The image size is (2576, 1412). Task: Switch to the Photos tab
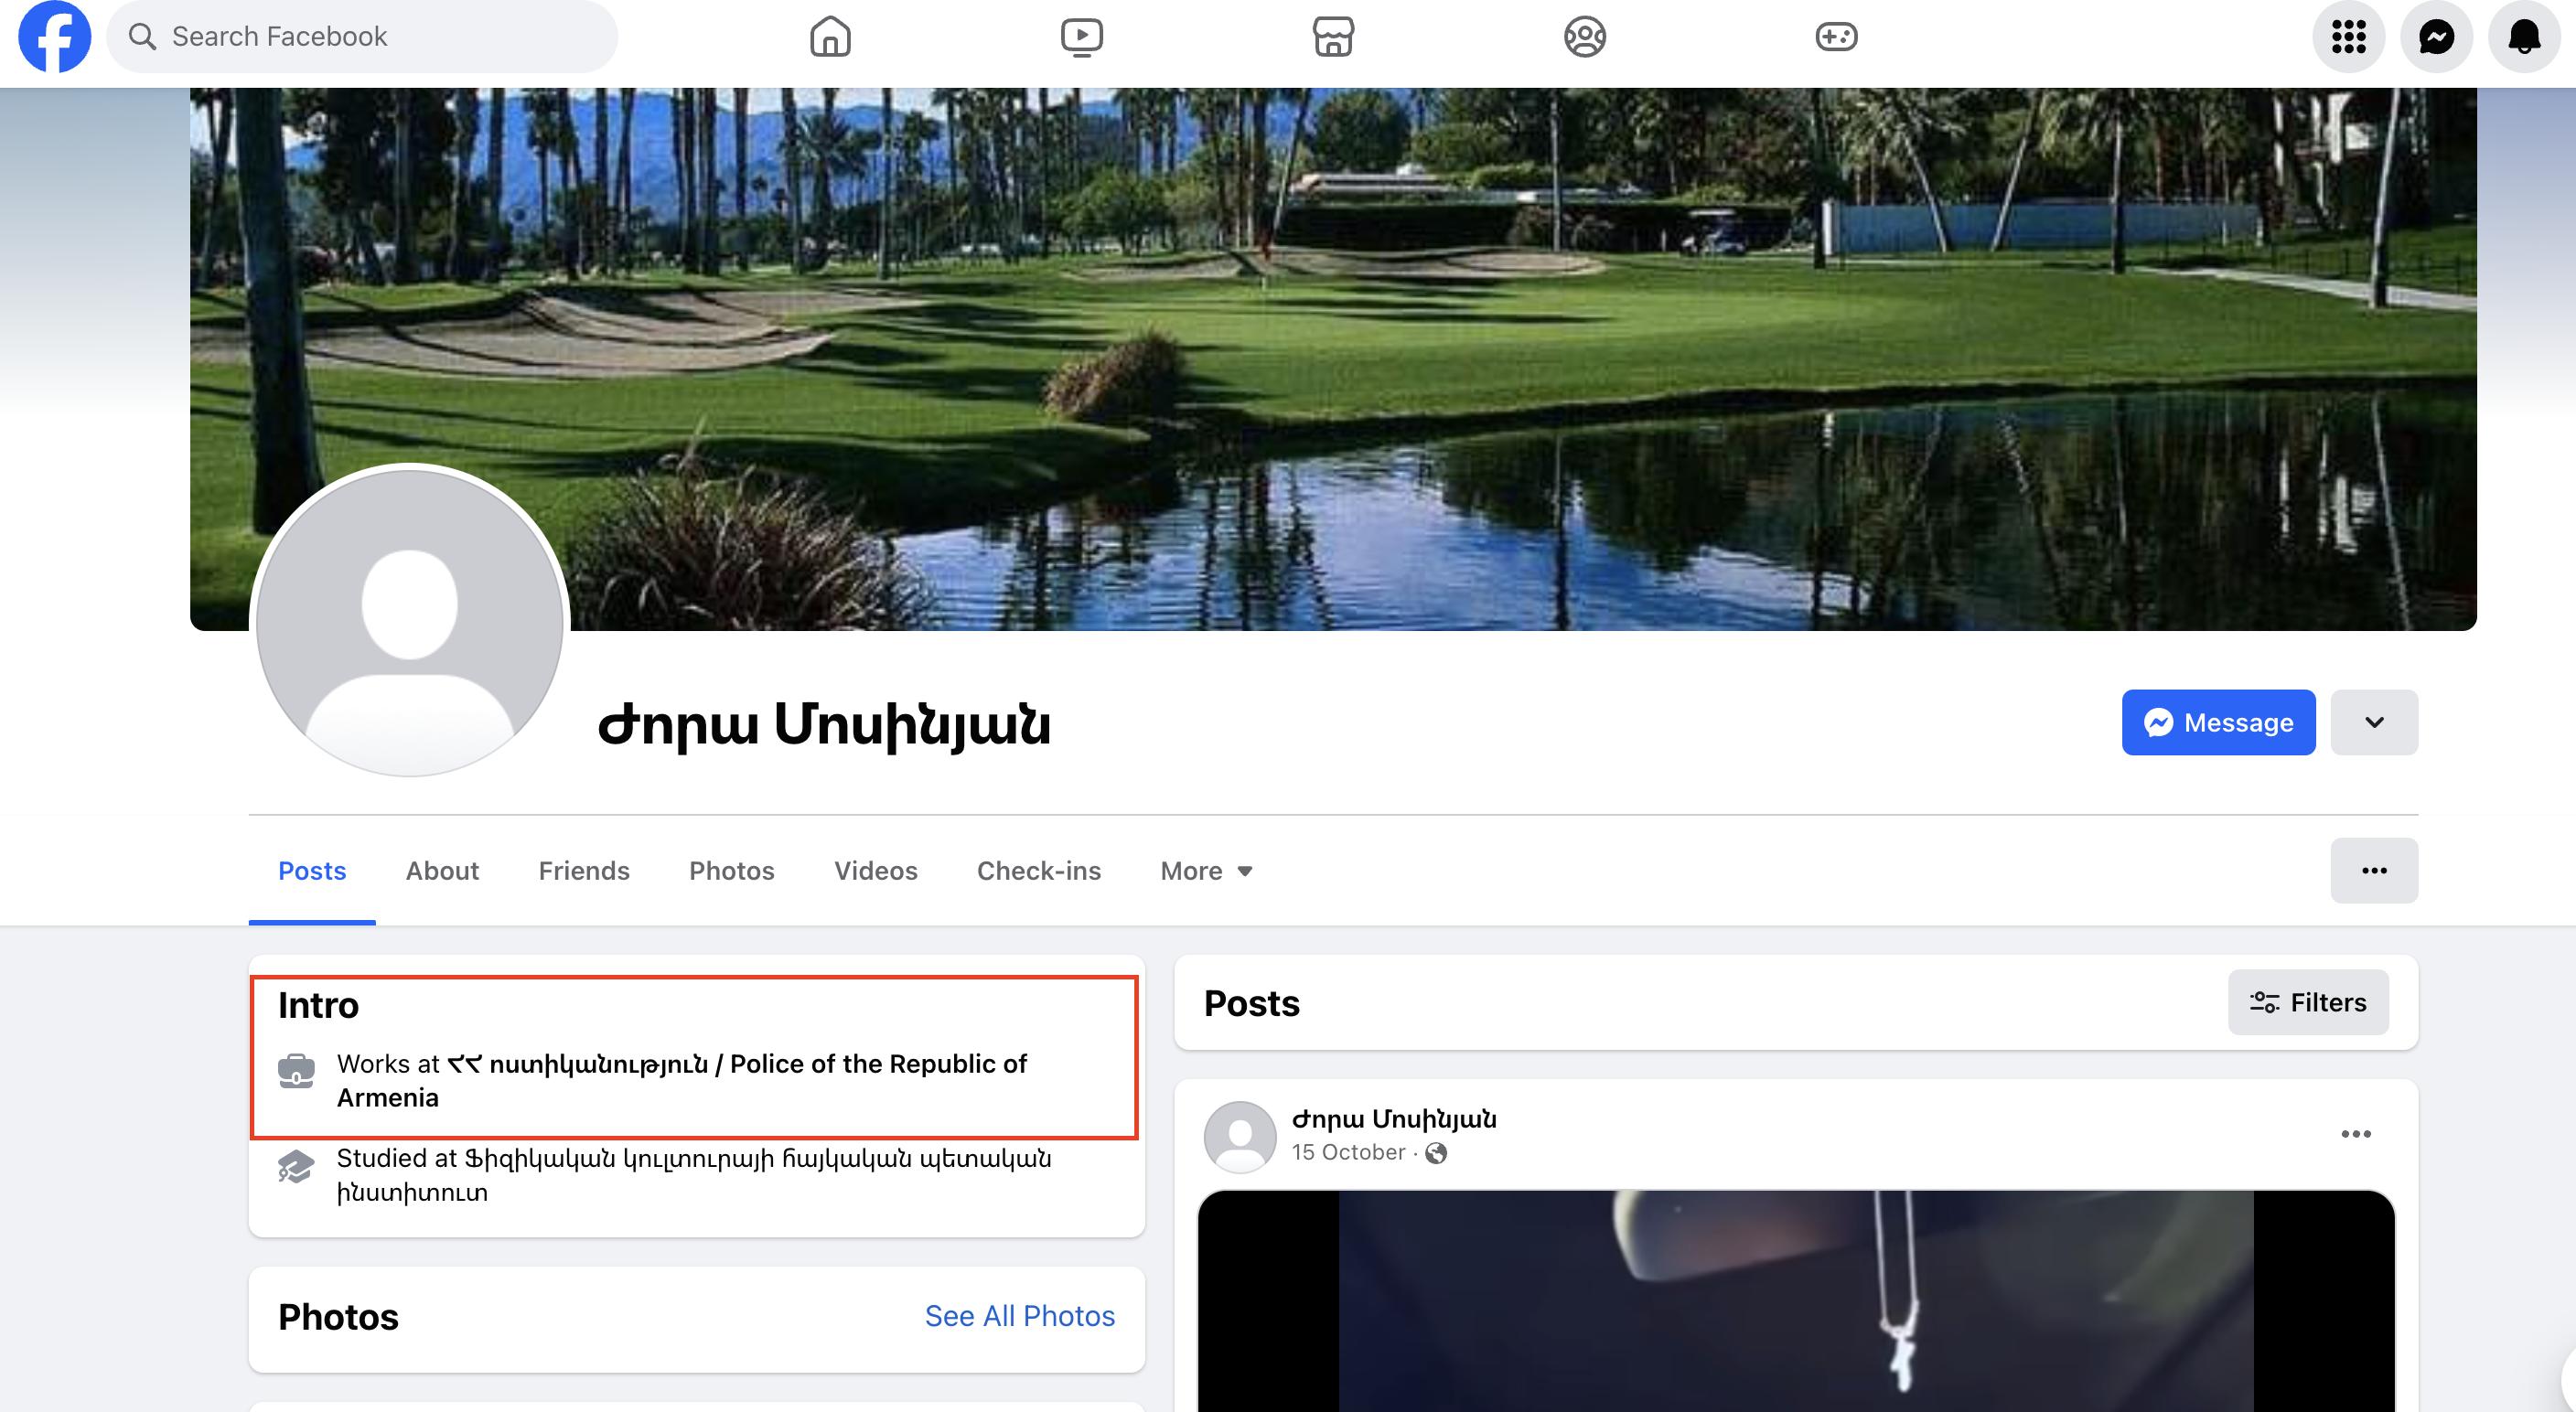(x=732, y=871)
